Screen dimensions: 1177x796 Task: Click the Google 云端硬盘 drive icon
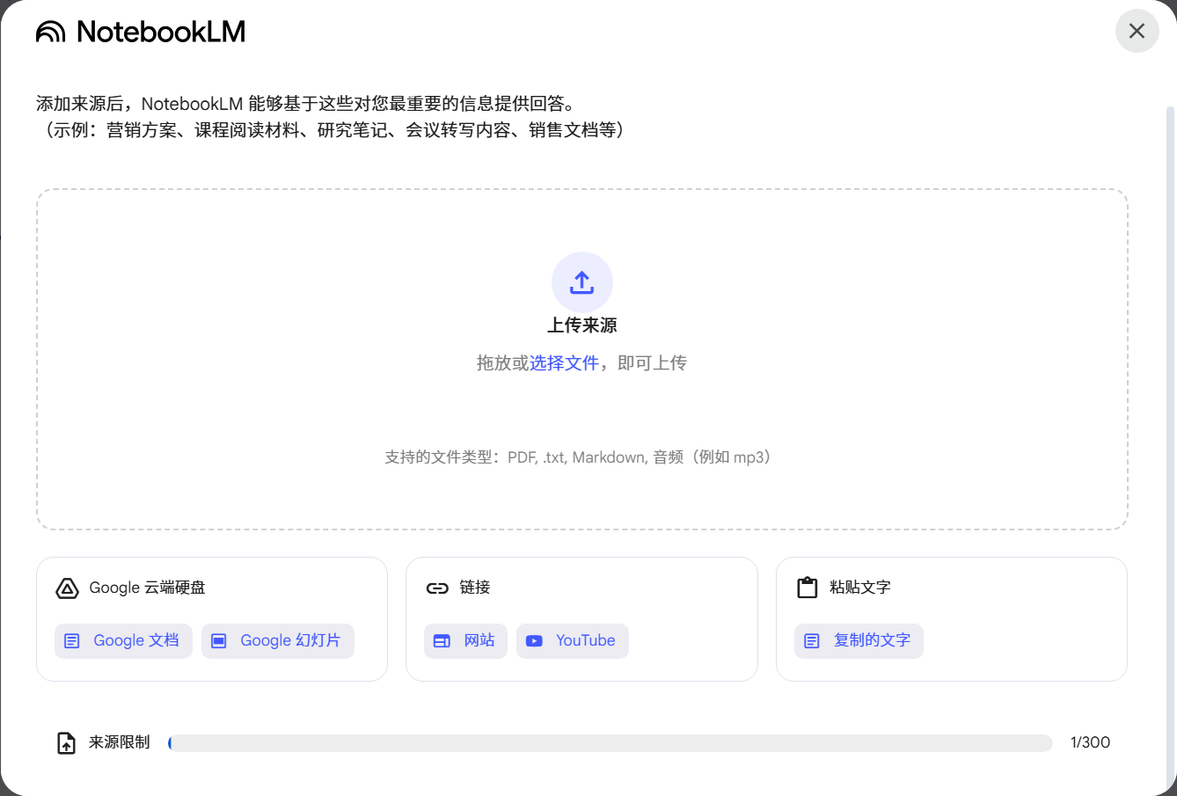point(68,588)
